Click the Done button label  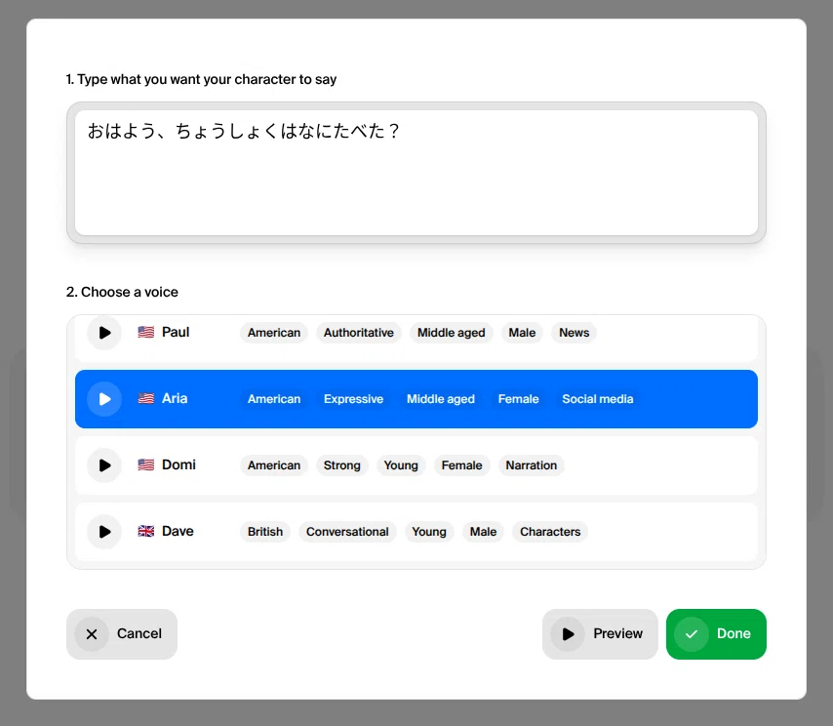734,633
